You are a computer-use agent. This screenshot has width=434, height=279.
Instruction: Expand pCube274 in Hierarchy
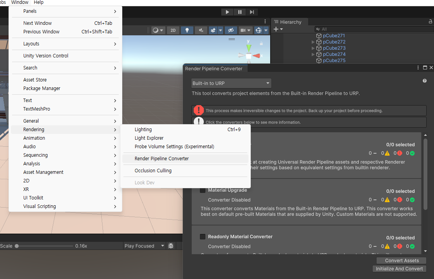[x=313, y=55]
